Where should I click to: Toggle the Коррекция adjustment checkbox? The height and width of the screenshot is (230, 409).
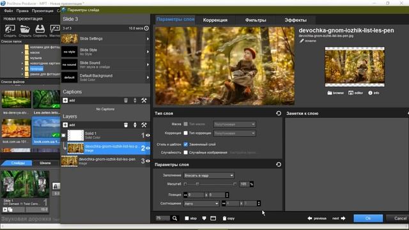185,133
